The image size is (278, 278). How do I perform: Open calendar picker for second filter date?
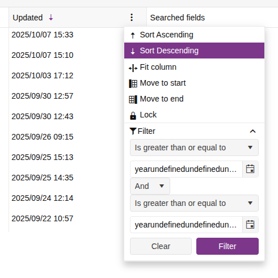click(250, 225)
